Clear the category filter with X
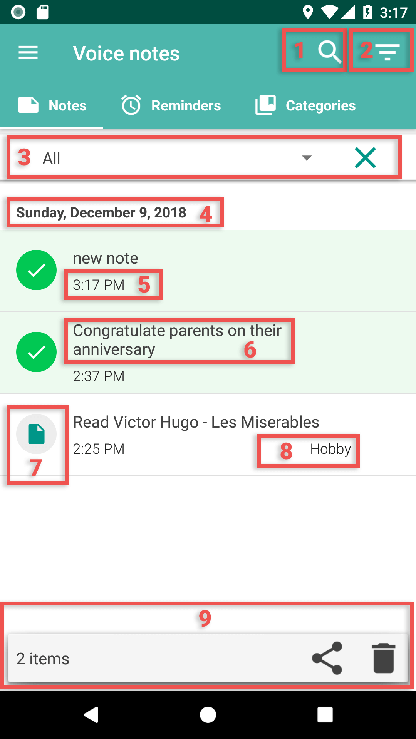This screenshot has height=739, width=416. pos(365,158)
